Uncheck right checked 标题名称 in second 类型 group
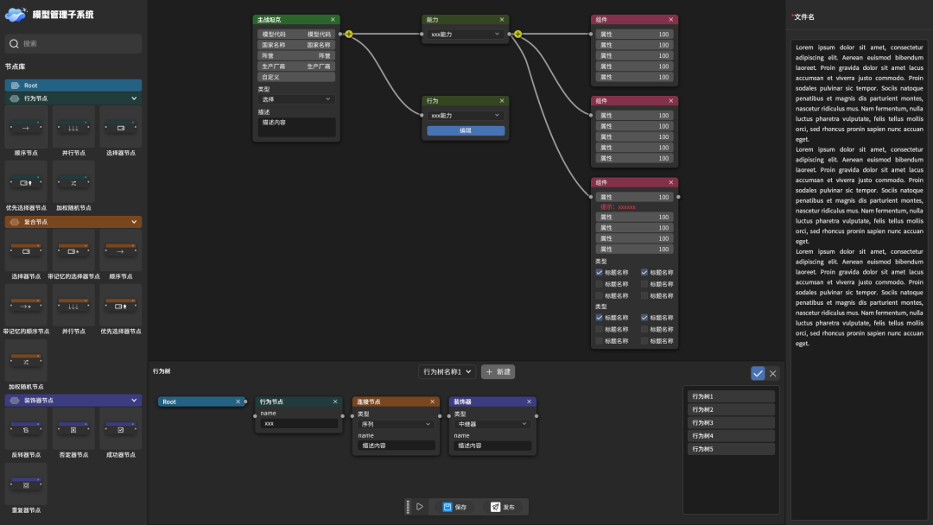The height and width of the screenshot is (525, 933). [644, 318]
